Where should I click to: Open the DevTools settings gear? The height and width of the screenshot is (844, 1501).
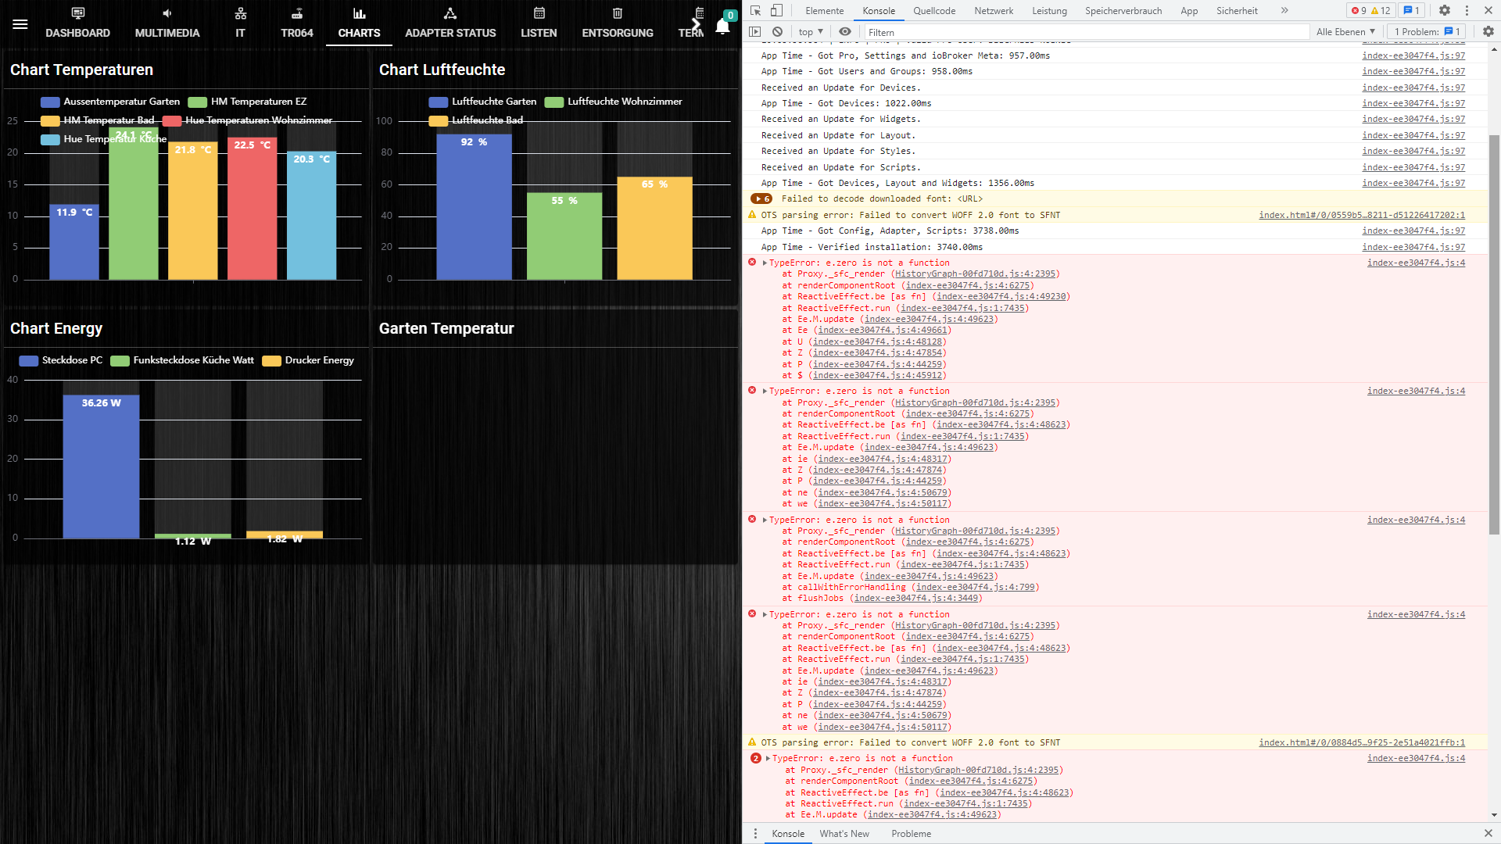(x=1445, y=10)
